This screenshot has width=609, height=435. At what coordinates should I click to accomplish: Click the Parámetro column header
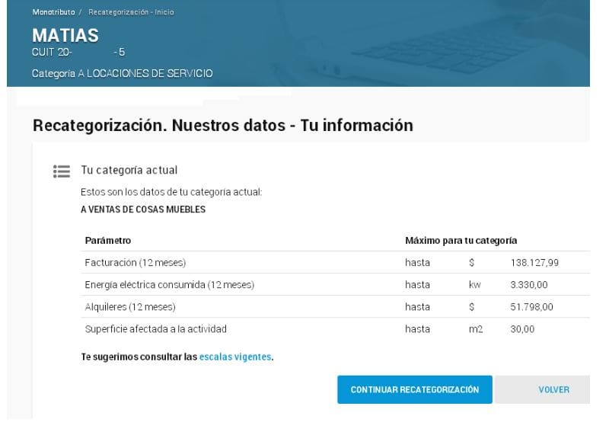pos(107,241)
